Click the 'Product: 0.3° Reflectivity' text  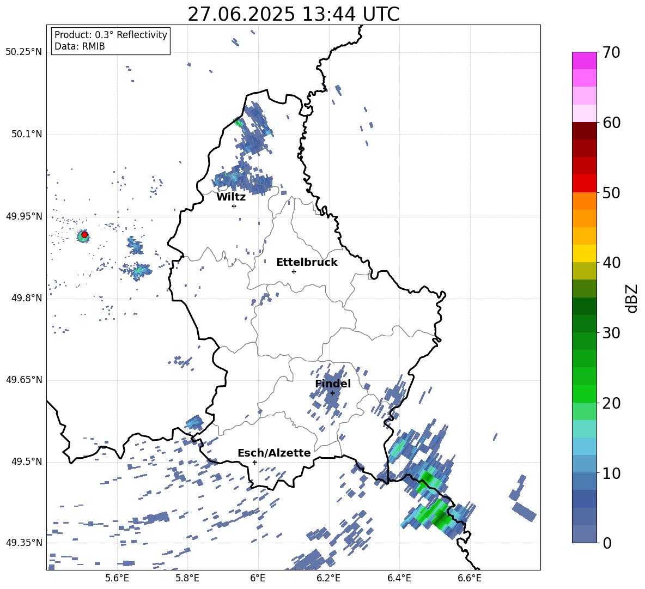(x=111, y=35)
